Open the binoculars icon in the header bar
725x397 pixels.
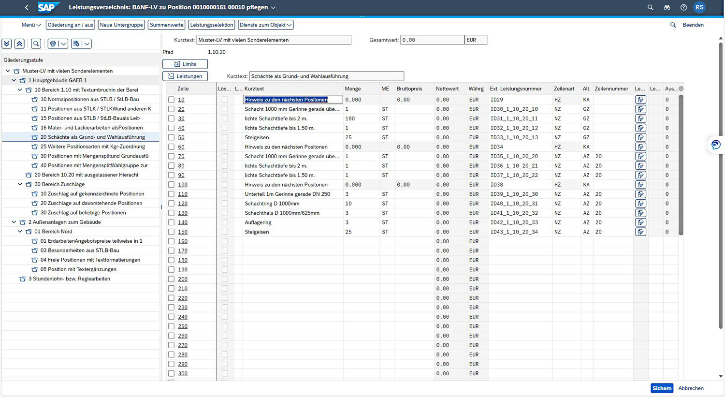tap(667, 7)
